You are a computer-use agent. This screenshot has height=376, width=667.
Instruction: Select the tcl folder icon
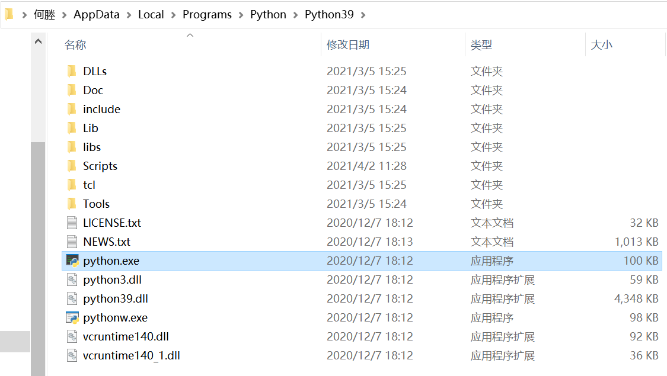[72, 185]
